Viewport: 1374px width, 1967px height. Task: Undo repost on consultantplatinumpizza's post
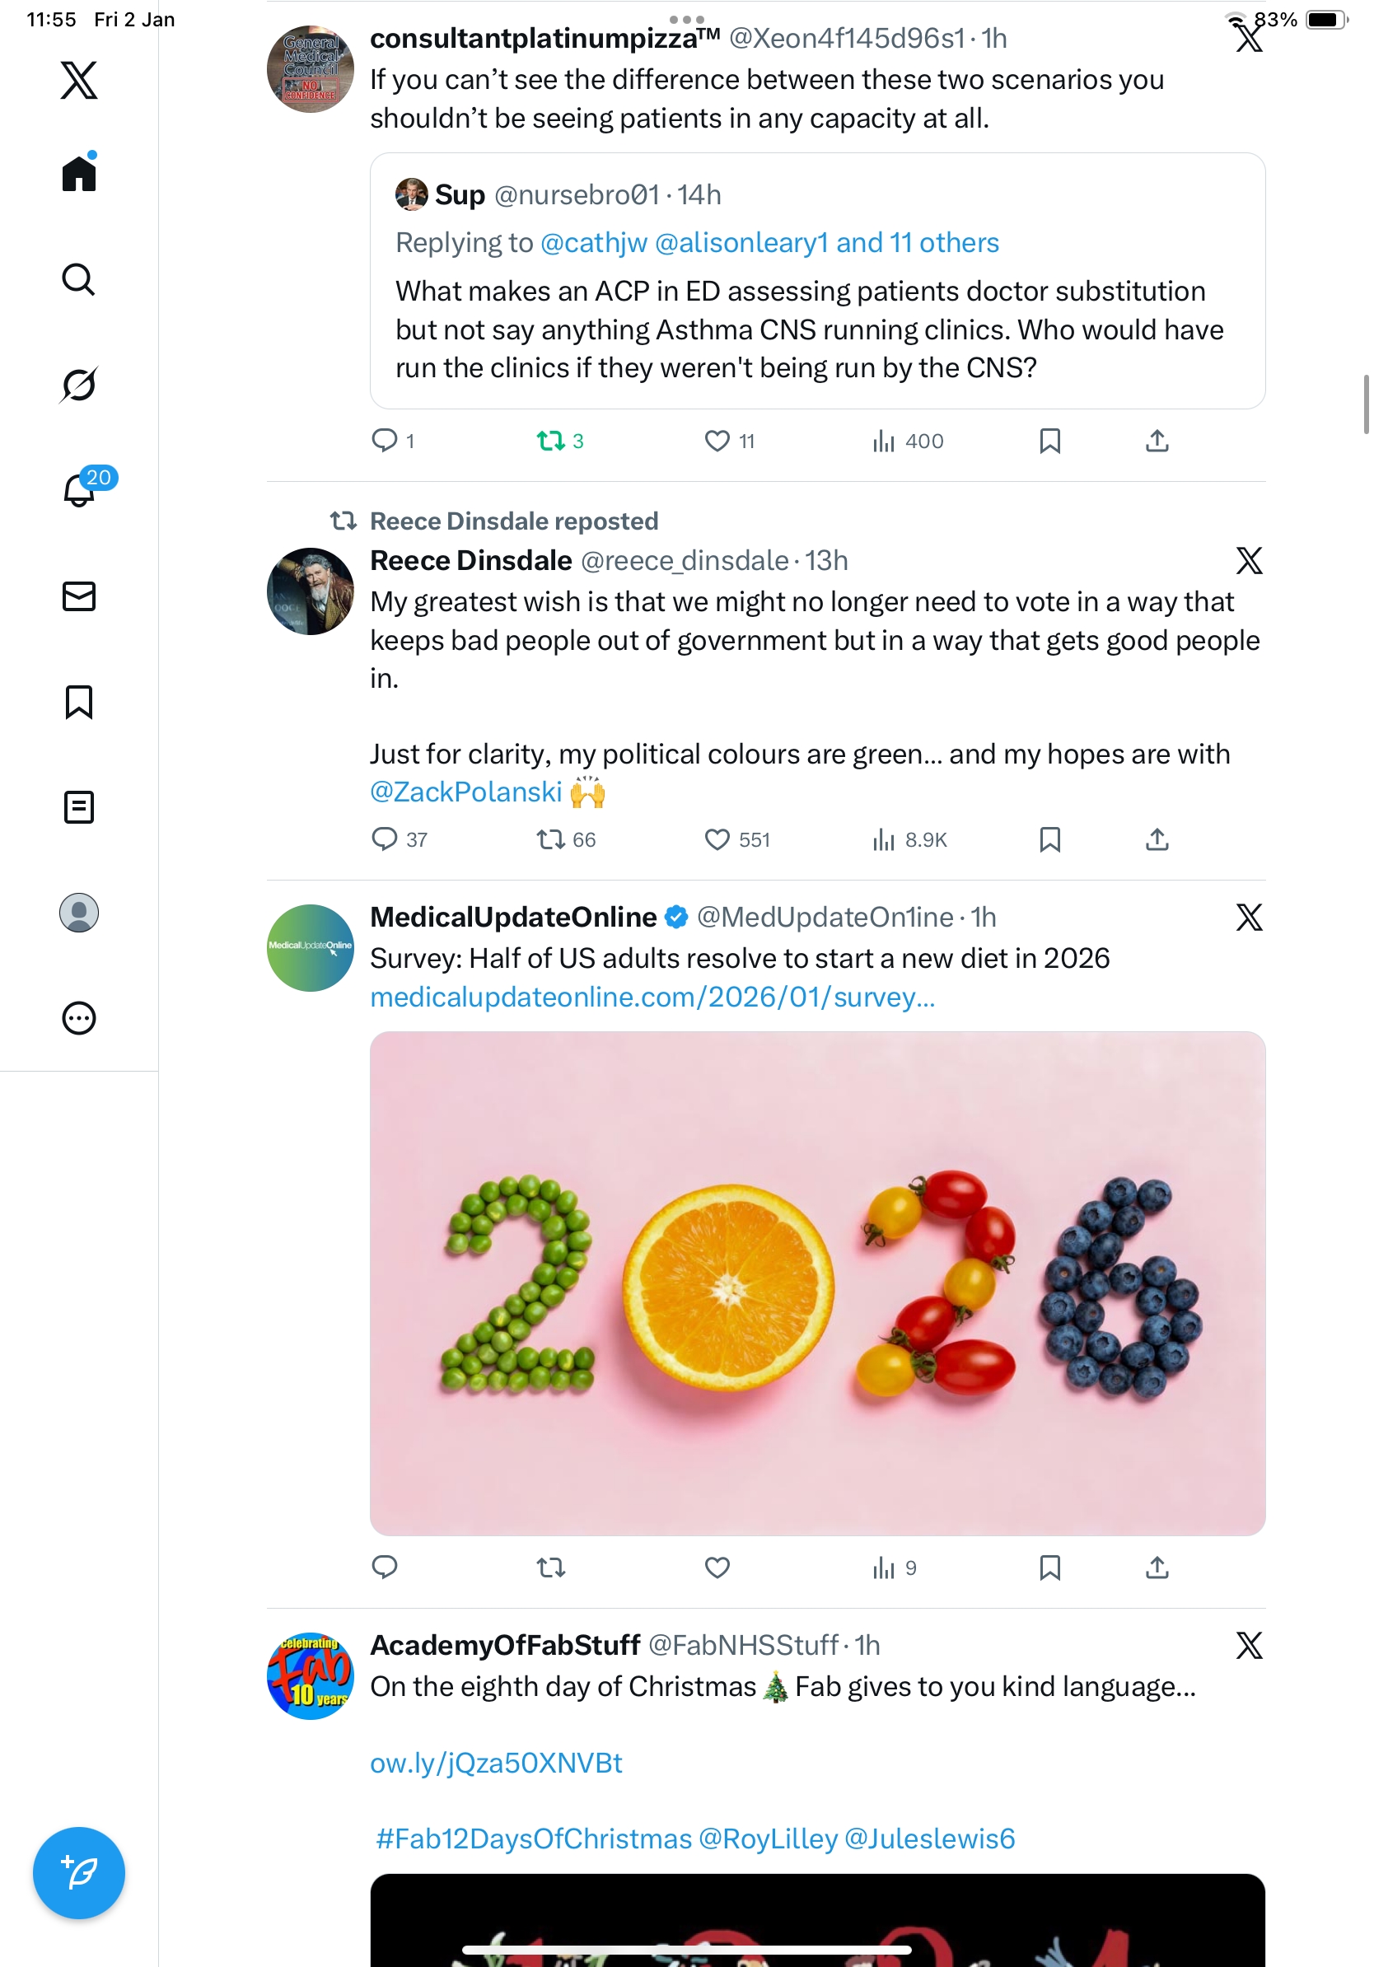[551, 442]
